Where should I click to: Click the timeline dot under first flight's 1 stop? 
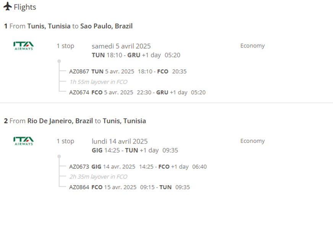59,61
